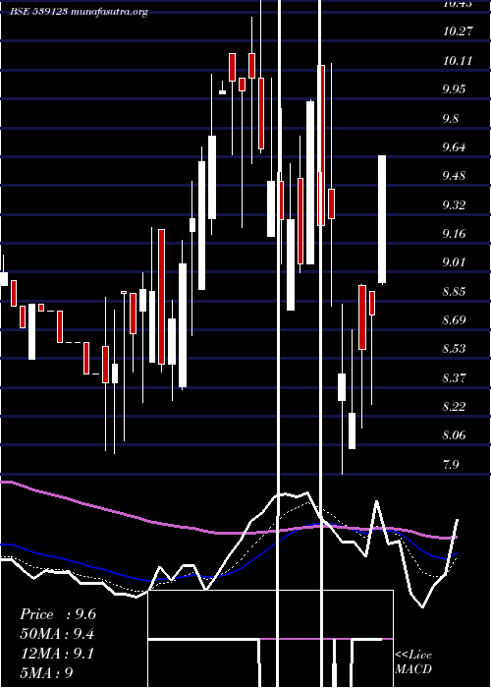Select the 10.27 price axis label

click(x=458, y=30)
